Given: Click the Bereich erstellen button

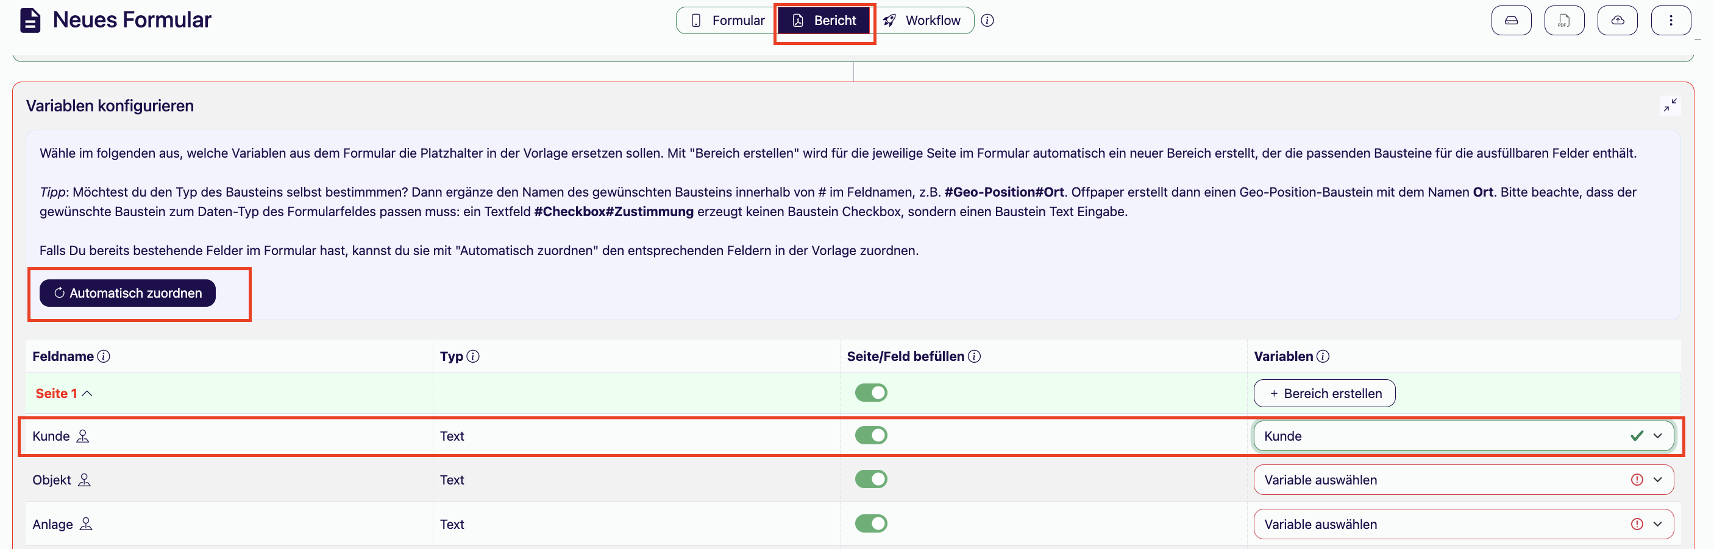Looking at the screenshot, I should [1324, 393].
